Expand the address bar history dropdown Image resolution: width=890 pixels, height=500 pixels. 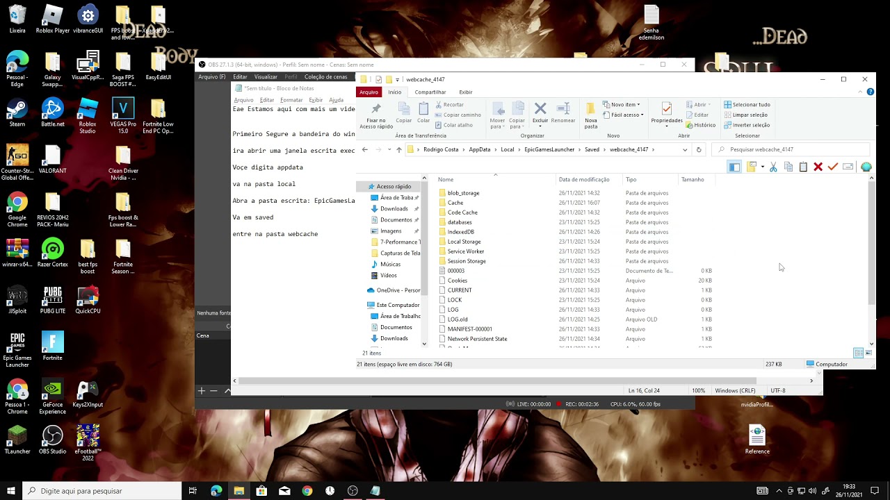[685, 149]
